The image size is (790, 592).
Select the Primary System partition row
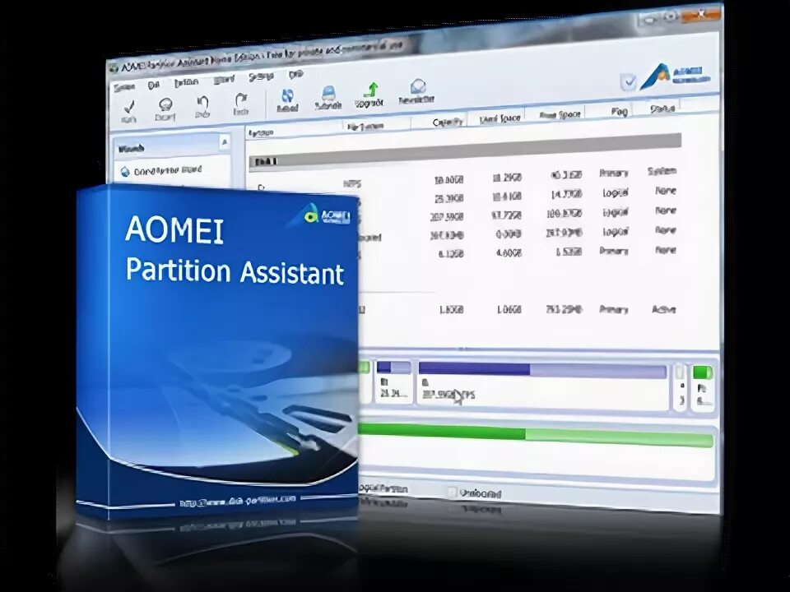click(x=466, y=178)
